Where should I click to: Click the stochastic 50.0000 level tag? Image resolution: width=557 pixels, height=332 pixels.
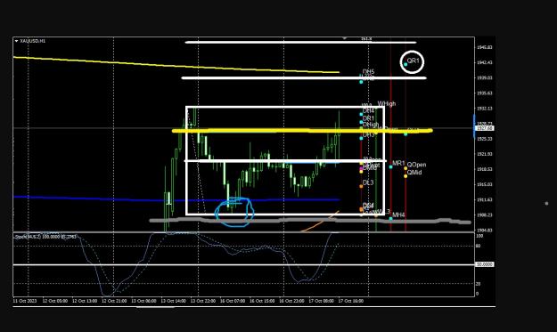click(485, 264)
